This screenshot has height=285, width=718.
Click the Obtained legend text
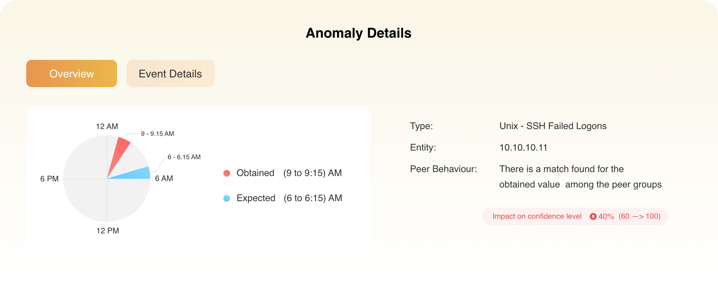click(x=255, y=173)
